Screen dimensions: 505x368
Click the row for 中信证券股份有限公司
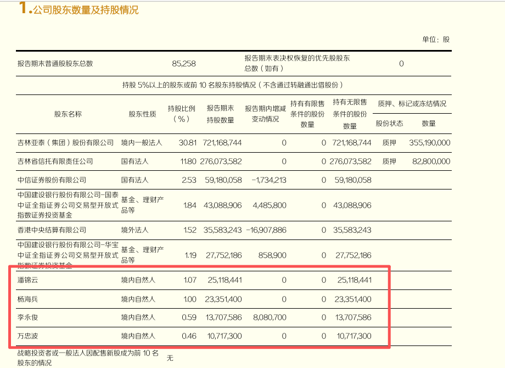[234, 180]
